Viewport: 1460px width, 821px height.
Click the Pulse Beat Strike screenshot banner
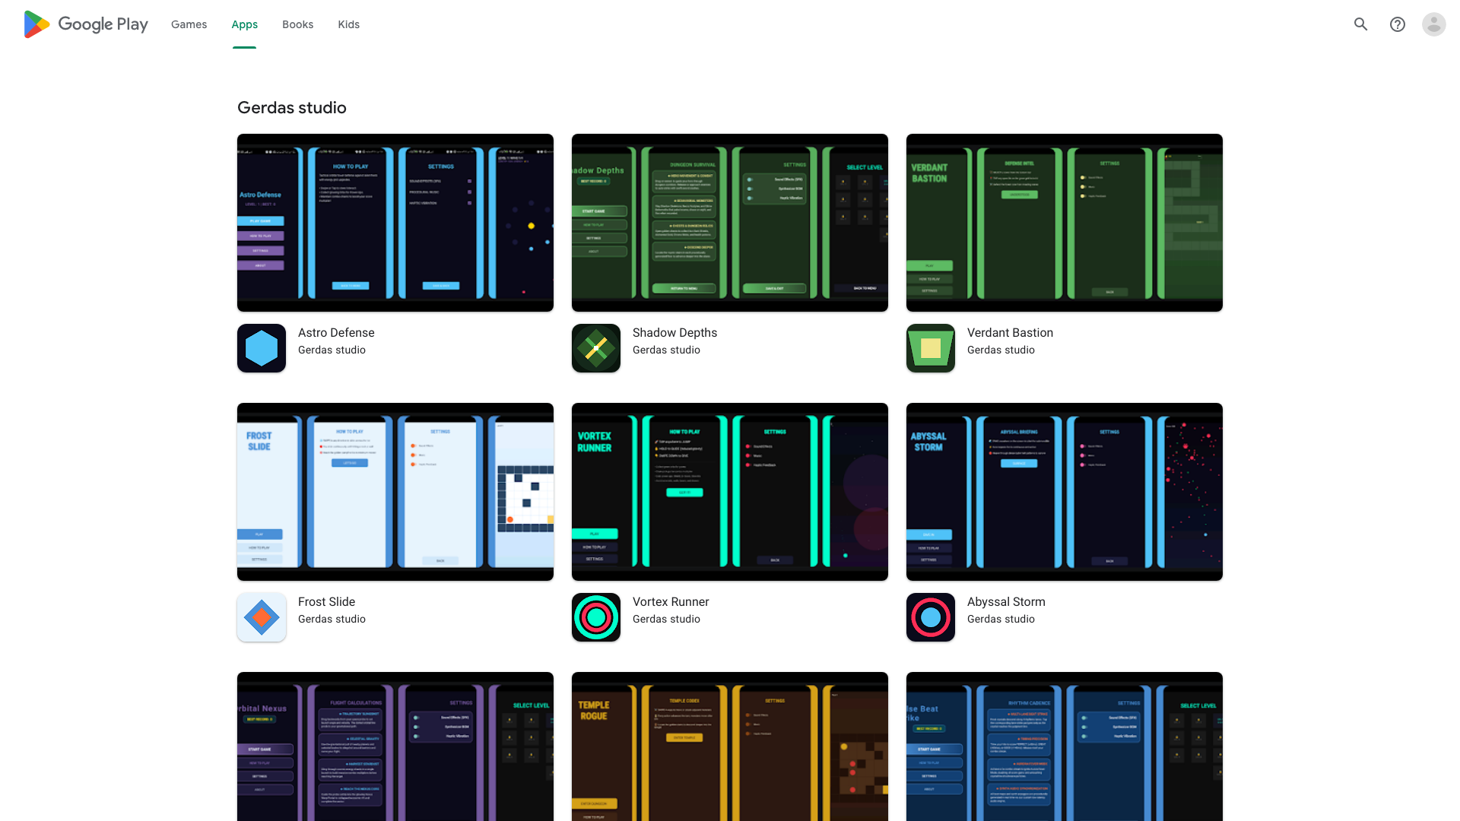(x=1065, y=747)
